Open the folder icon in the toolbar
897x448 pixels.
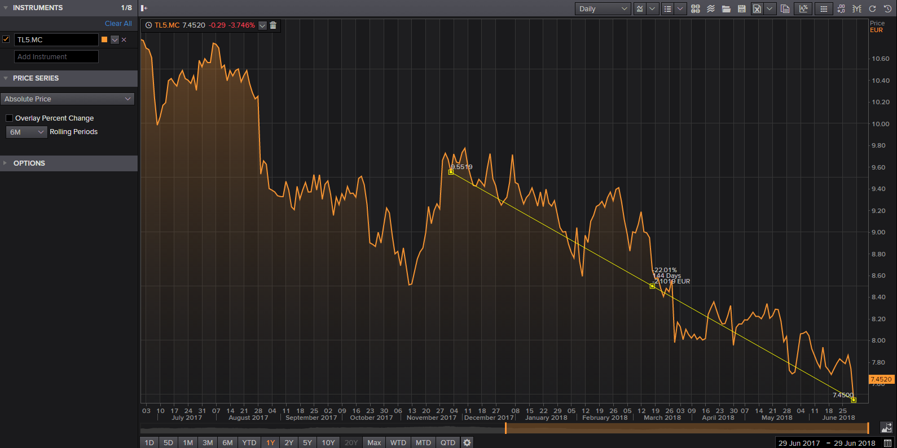pyautogui.click(x=726, y=8)
